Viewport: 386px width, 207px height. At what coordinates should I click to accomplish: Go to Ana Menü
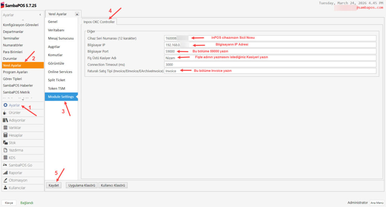[377, 202]
